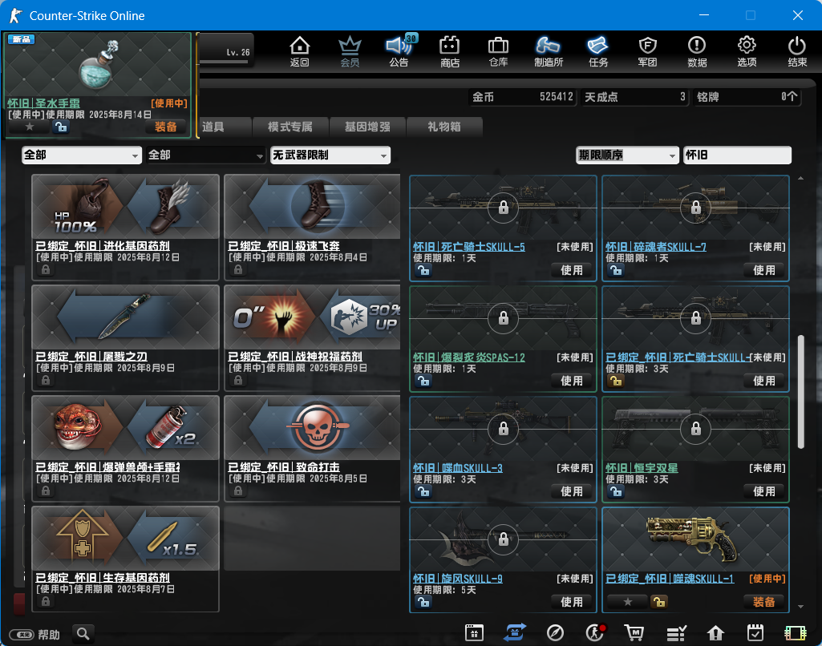
Task: Click 使用 on 旋风SKULL-9
Action: coord(572,602)
